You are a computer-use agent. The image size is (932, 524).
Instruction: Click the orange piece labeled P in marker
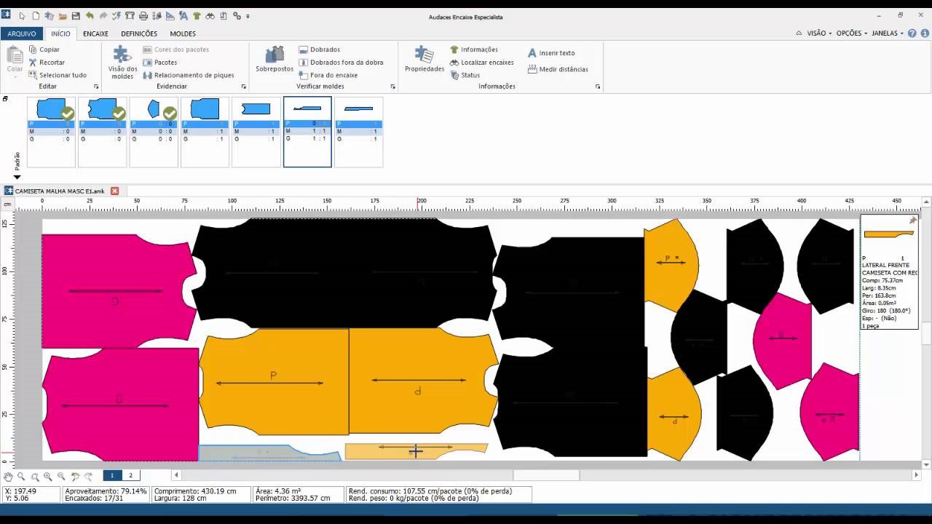pyautogui.click(x=274, y=381)
